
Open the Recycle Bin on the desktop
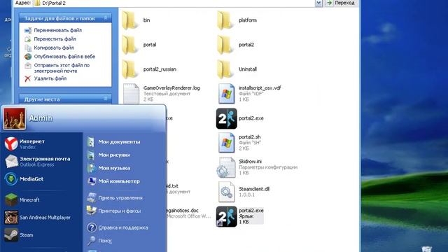[426, 249]
